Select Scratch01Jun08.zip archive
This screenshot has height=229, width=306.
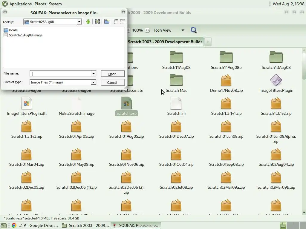(226, 129)
